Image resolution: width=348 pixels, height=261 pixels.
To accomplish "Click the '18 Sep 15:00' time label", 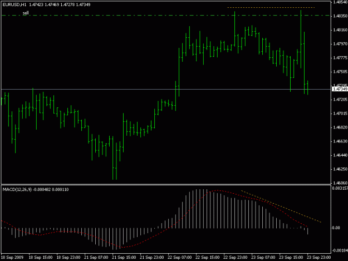I will click(41, 257).
